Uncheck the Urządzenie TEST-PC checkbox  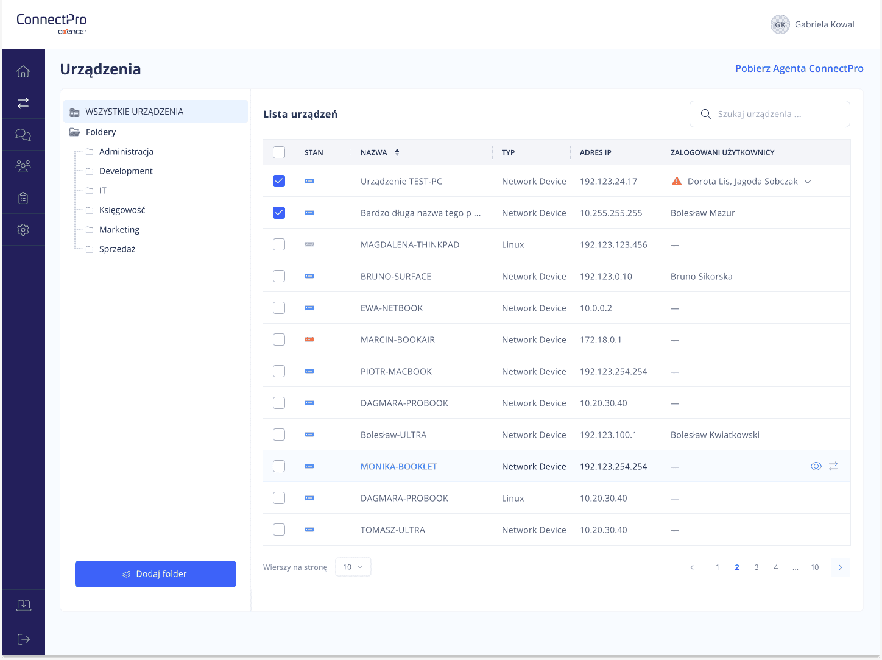pos(279,181)
